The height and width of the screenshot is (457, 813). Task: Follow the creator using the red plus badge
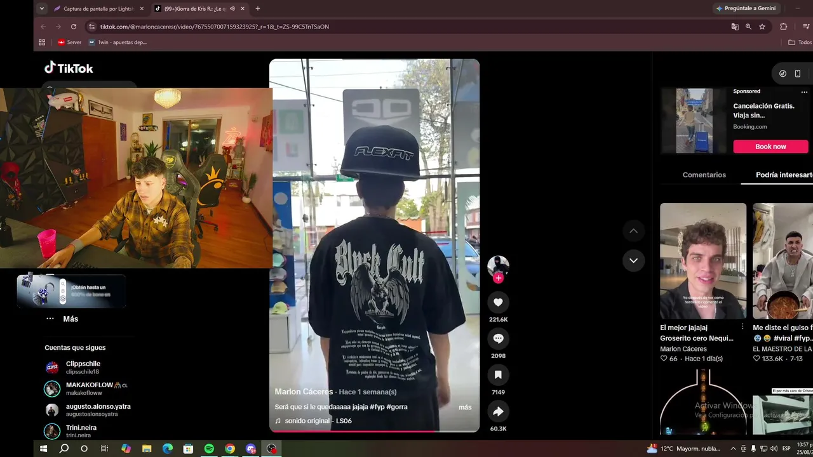pos(499,278)
